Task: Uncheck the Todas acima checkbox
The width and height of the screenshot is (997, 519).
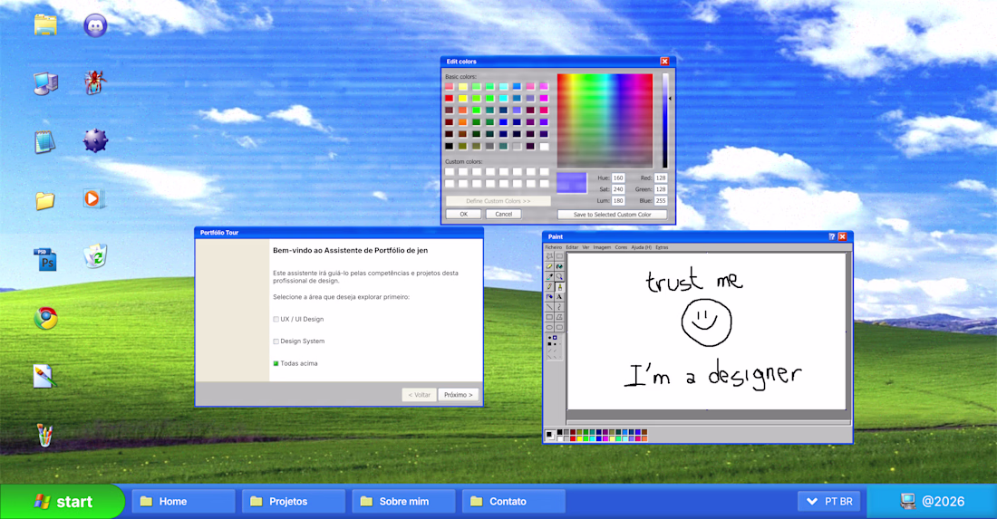Action: (276, 363)
